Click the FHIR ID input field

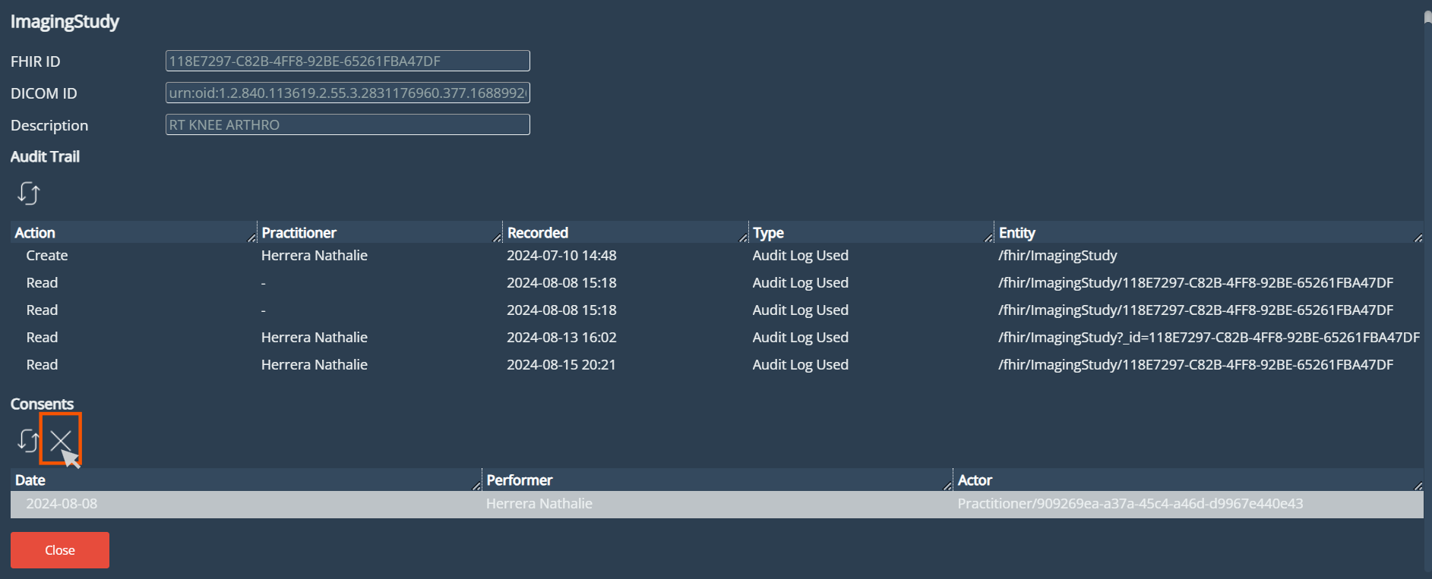347,61
